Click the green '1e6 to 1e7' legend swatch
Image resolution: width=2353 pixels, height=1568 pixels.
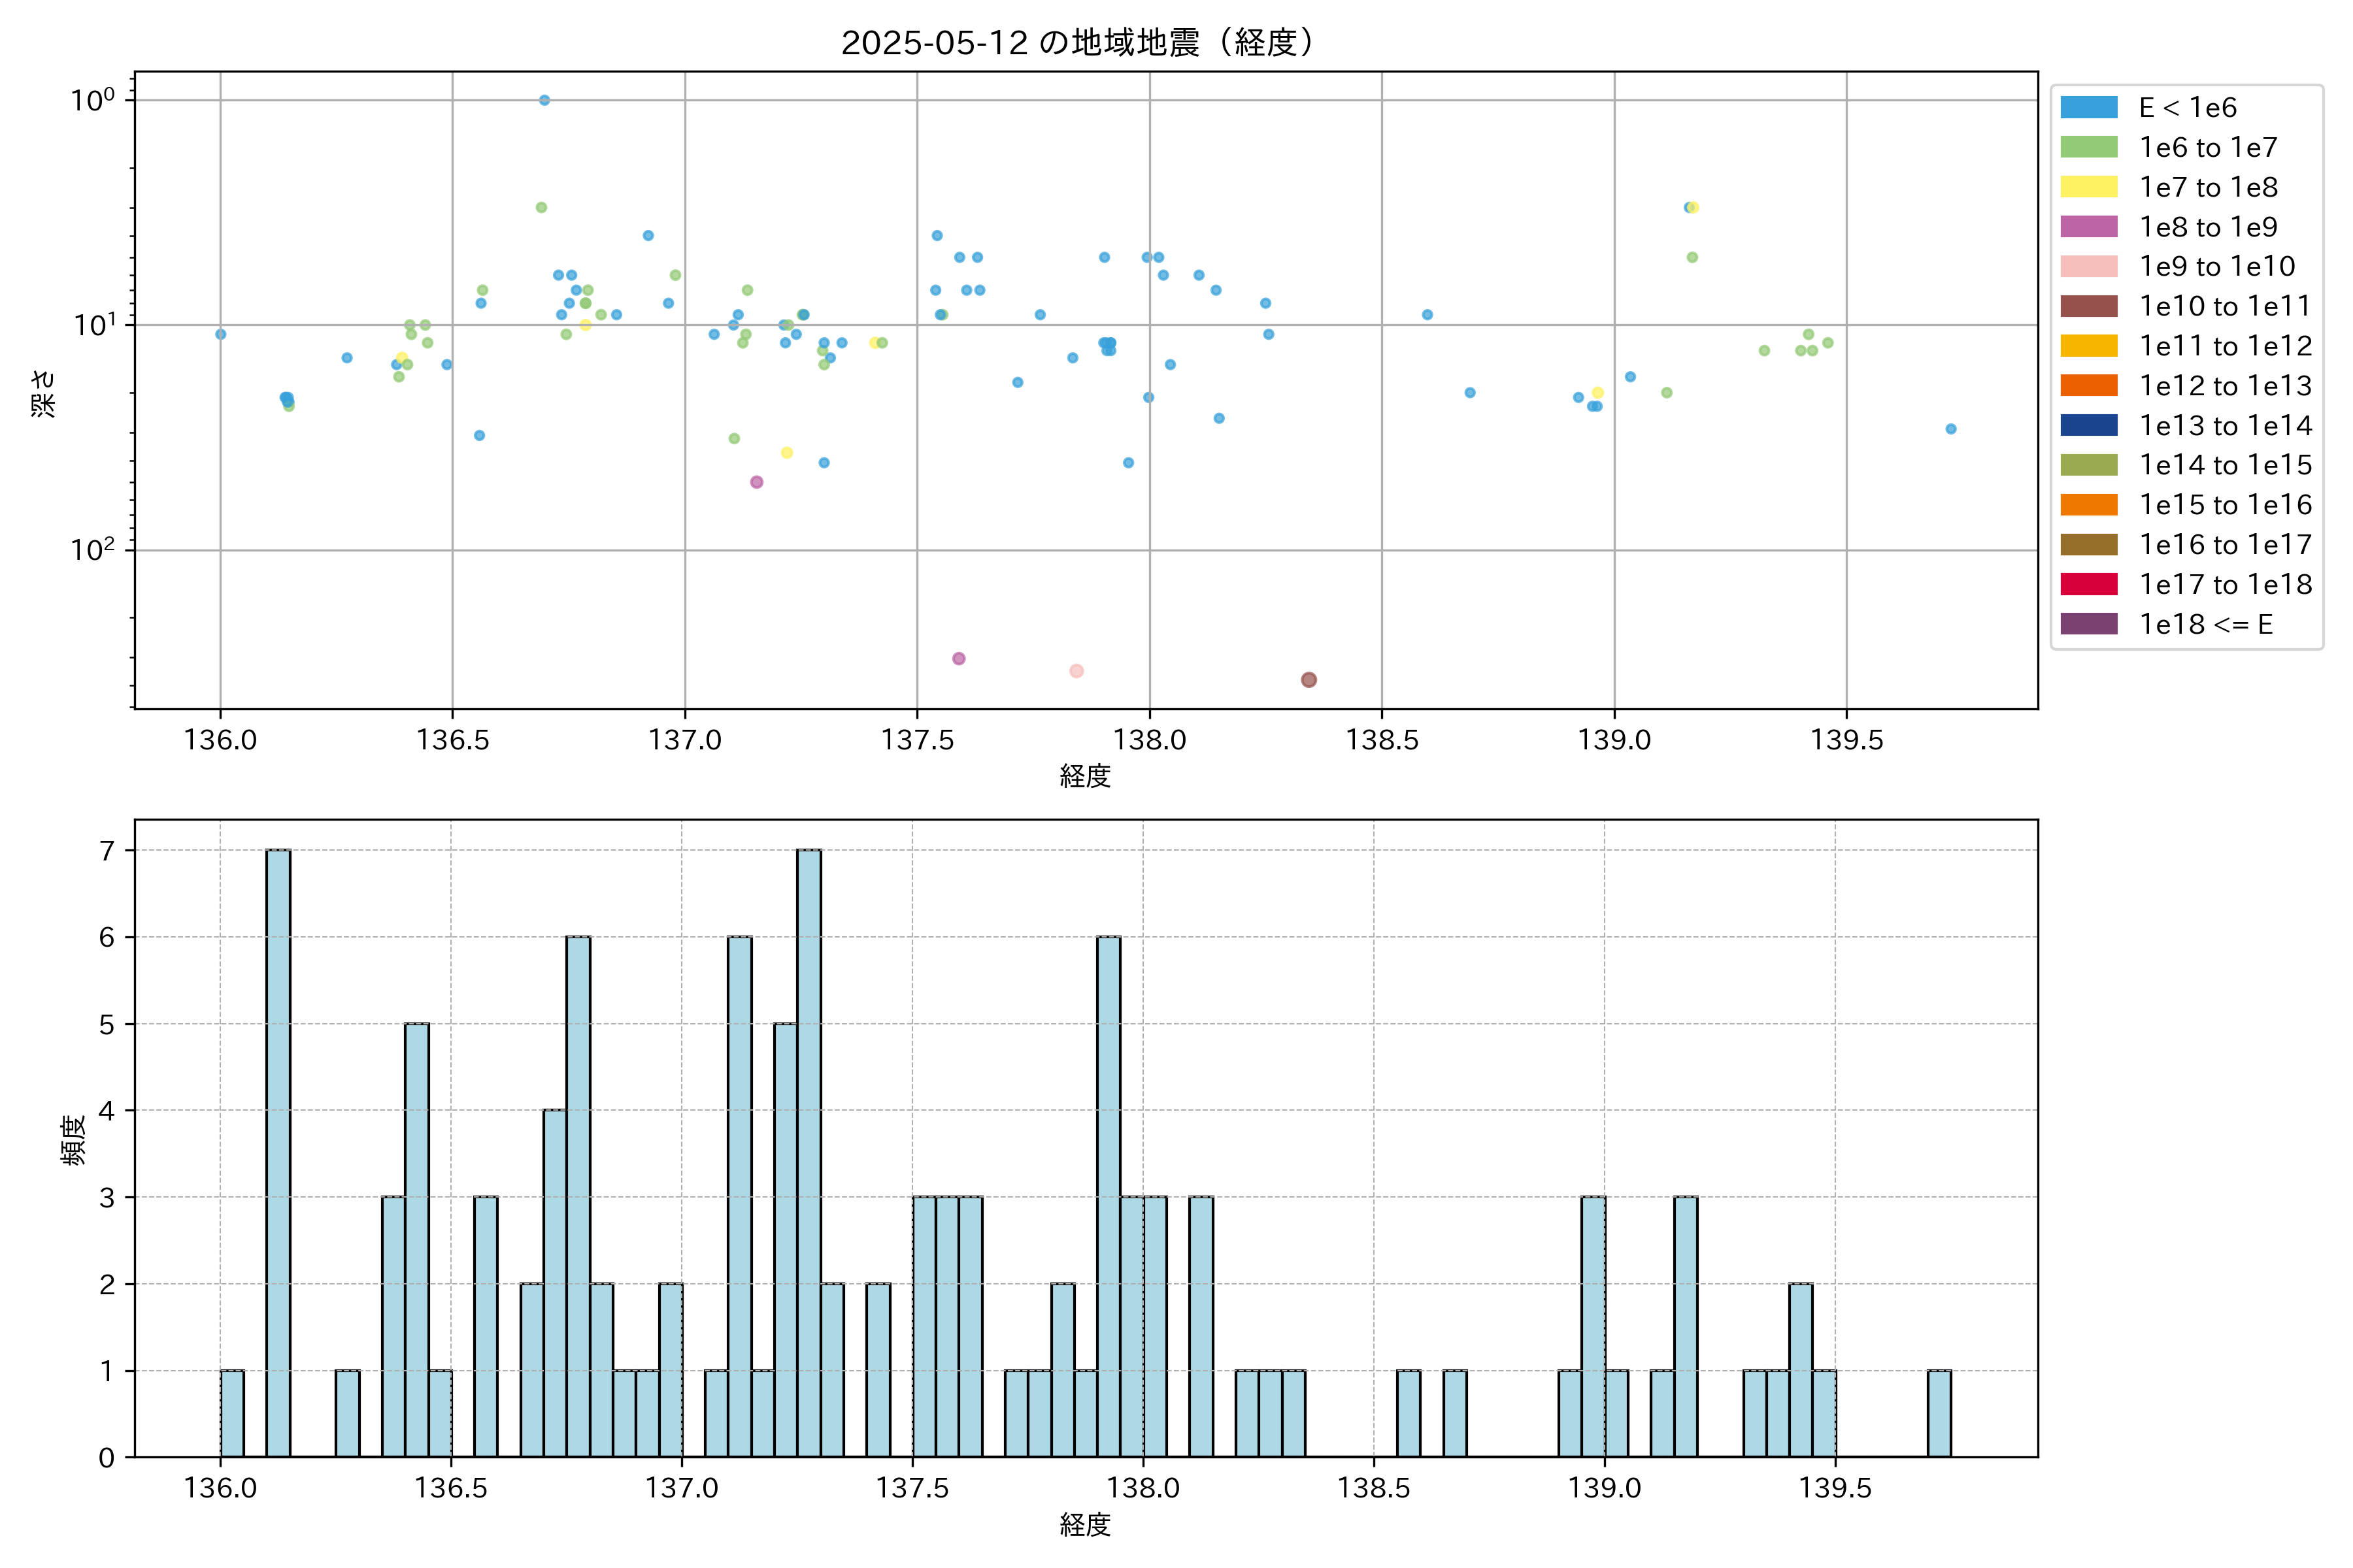pyautogui.click(x=2088, y=148)
